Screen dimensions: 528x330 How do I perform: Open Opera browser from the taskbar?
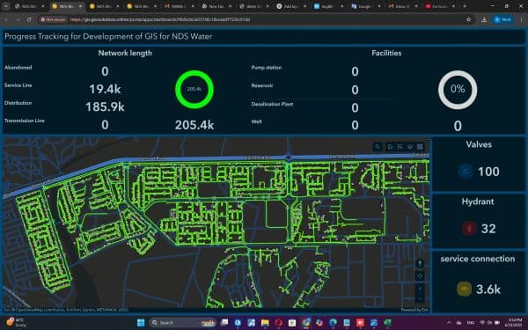pyautogui.click(x=278, y=323)
